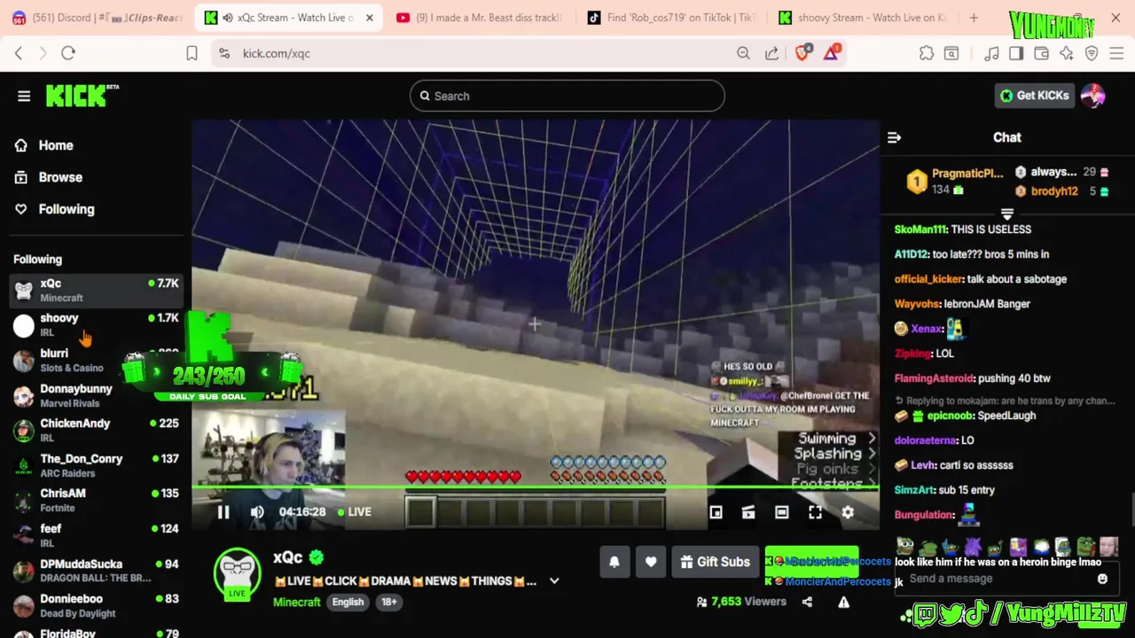This screenshot has width=1135, height=638.
Task: Open the music note media control
Action: click(x=991, y=53)
